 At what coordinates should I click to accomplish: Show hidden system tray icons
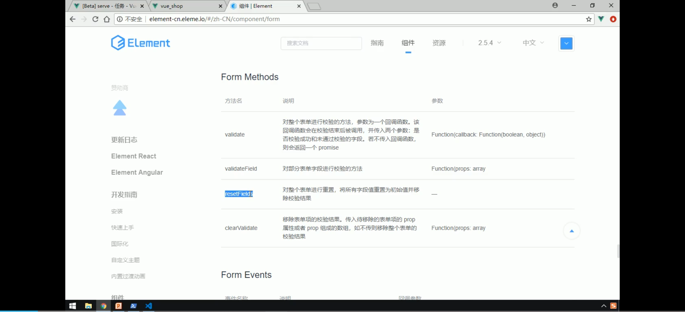pyautogui.click(x=604, y=306)
